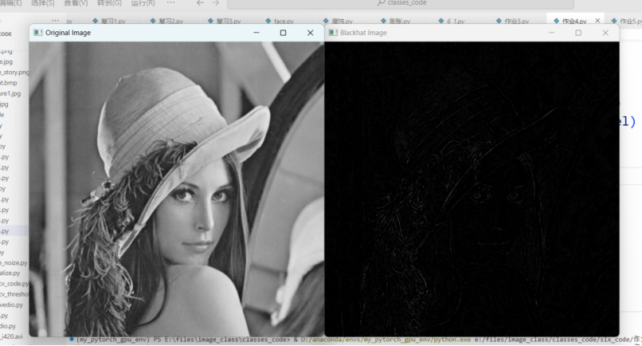
Task: Click the dark blackhat result picture
Action: (x=472, y=189)
